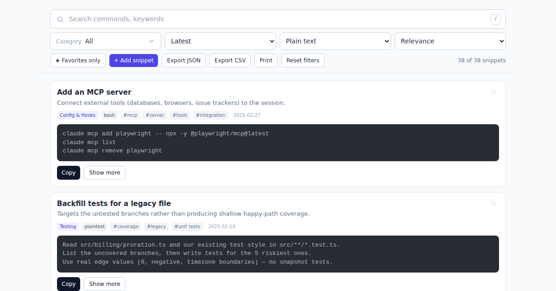
Task: Click the Backfill tests for a legacy file title
Action: tap(114, 203)
